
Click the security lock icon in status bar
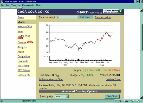[x=2, y=101]
